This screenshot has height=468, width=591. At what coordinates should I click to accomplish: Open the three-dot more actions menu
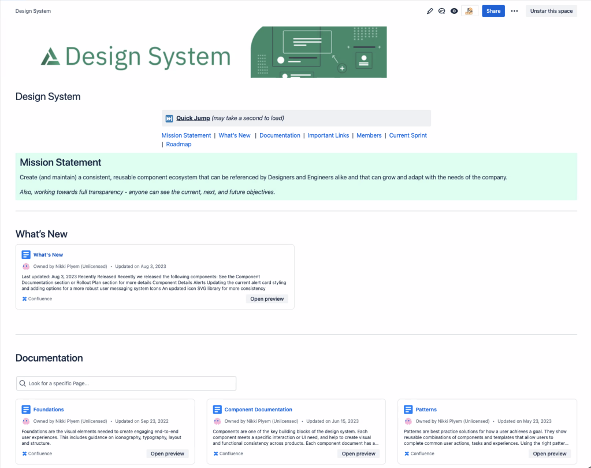click(x=514, y=10)
